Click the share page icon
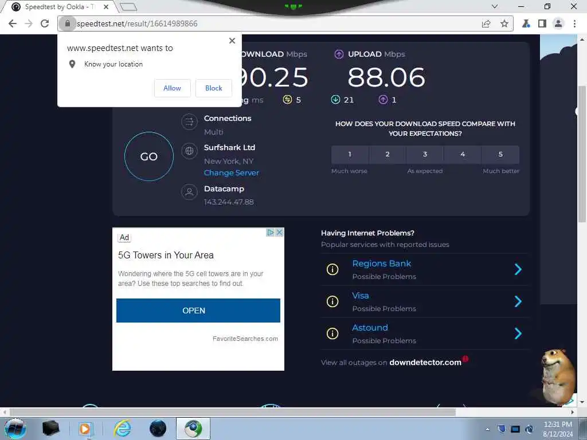This screenshot has width=587, height=440. pos(486,23)
